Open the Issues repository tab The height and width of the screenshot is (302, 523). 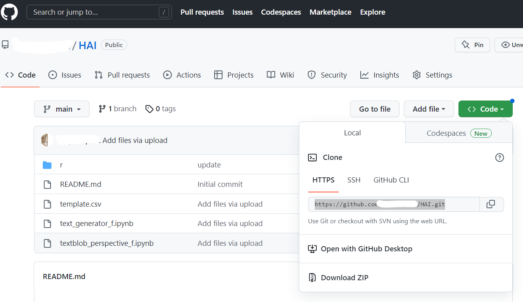pos(65,75)
